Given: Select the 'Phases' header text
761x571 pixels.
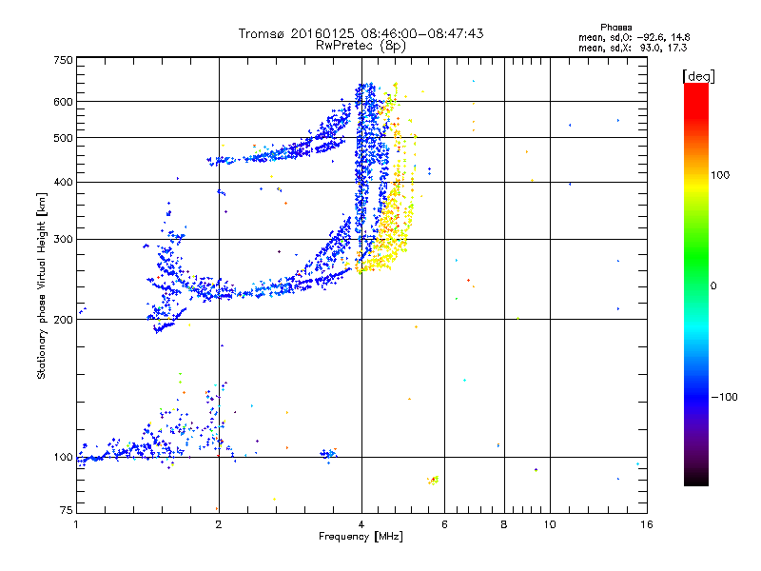Looking at the screenshot, I should 615,28.
